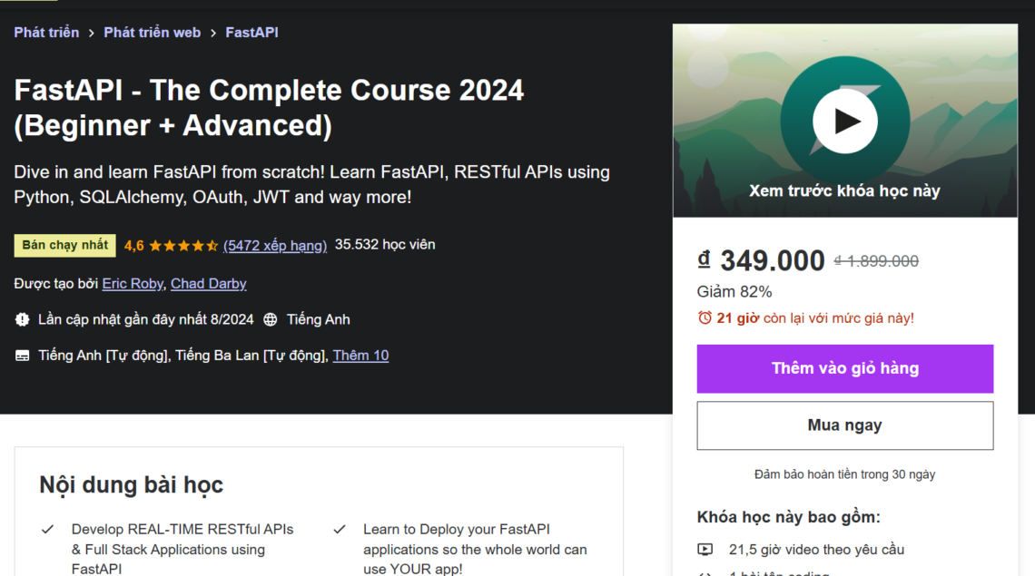Viewport: 1035px width, 576px height.
Task: Expand 'Thêm 10' to show more subtitle languages
Action: 360,355
